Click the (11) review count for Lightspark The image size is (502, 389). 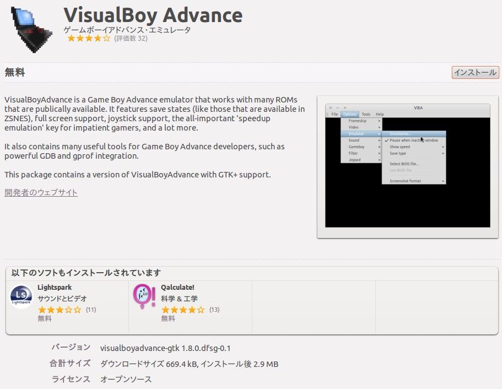(91, 310)
